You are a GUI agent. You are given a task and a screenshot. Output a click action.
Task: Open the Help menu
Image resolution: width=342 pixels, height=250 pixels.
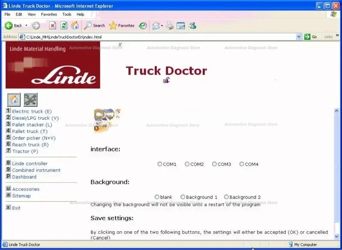click(x=80, y=15)
